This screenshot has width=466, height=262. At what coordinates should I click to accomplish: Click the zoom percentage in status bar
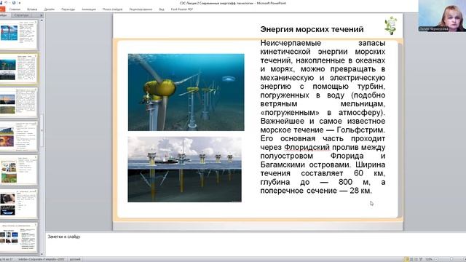429,259
